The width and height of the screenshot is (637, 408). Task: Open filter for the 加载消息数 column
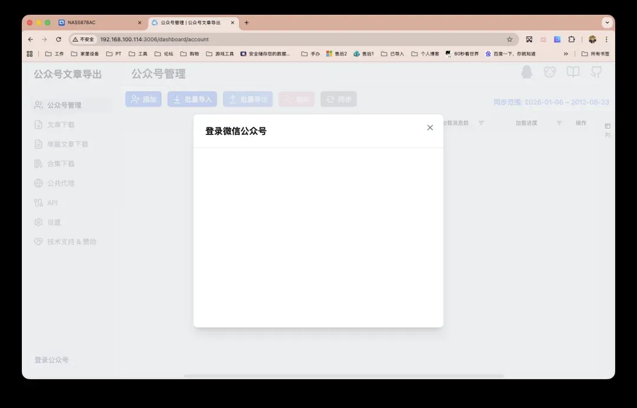pyautogui.click(x=481, y=123)
